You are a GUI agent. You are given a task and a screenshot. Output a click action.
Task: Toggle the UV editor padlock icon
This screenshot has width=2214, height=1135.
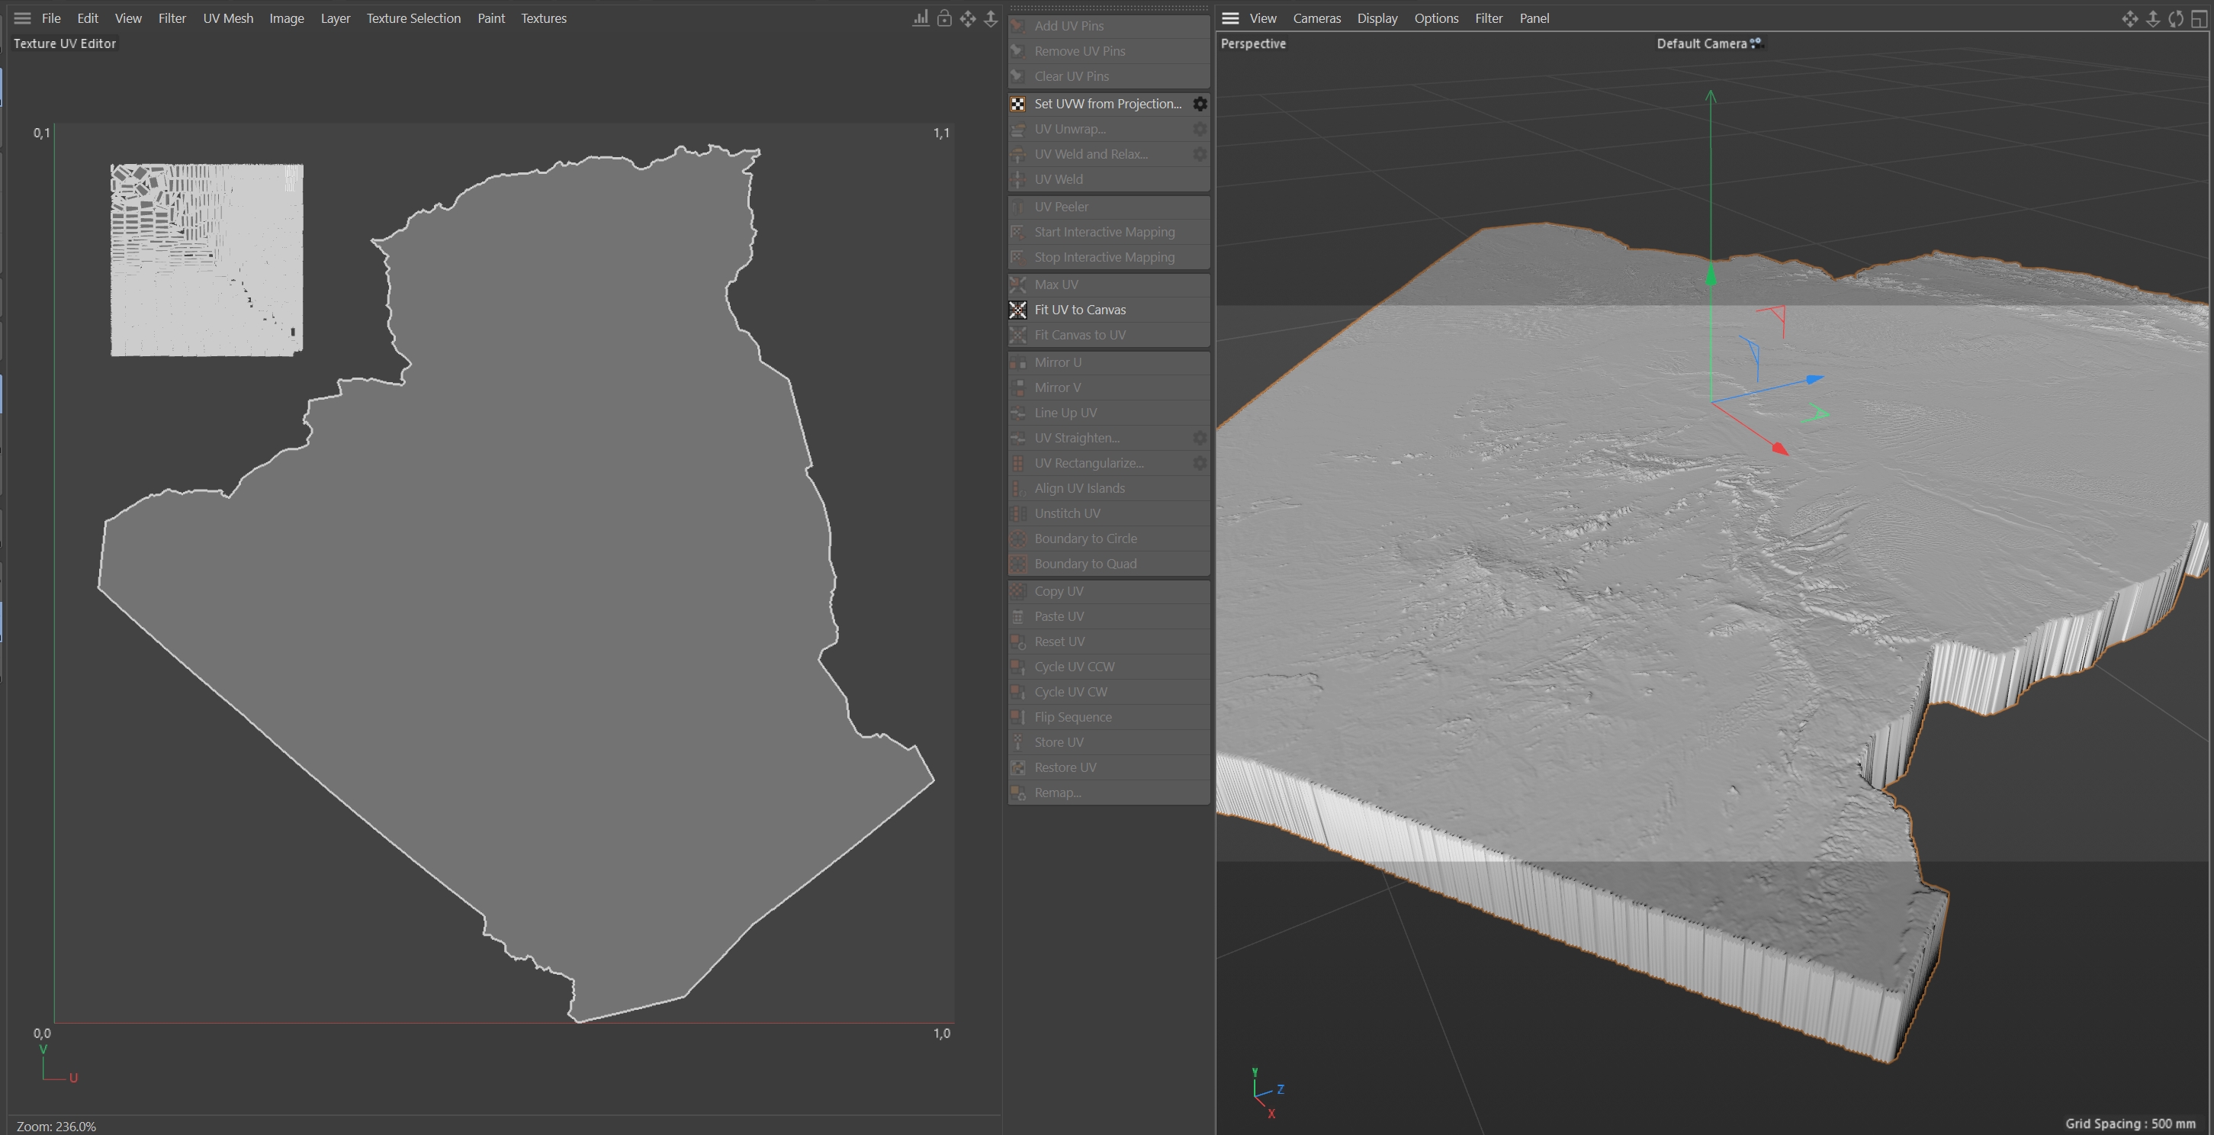click(x=943, y=18)
